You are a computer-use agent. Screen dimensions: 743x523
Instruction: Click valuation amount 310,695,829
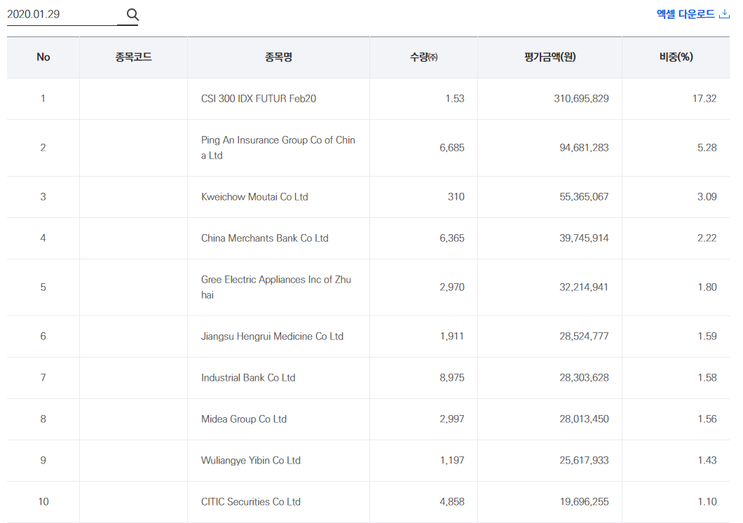[x=581, y=99]
